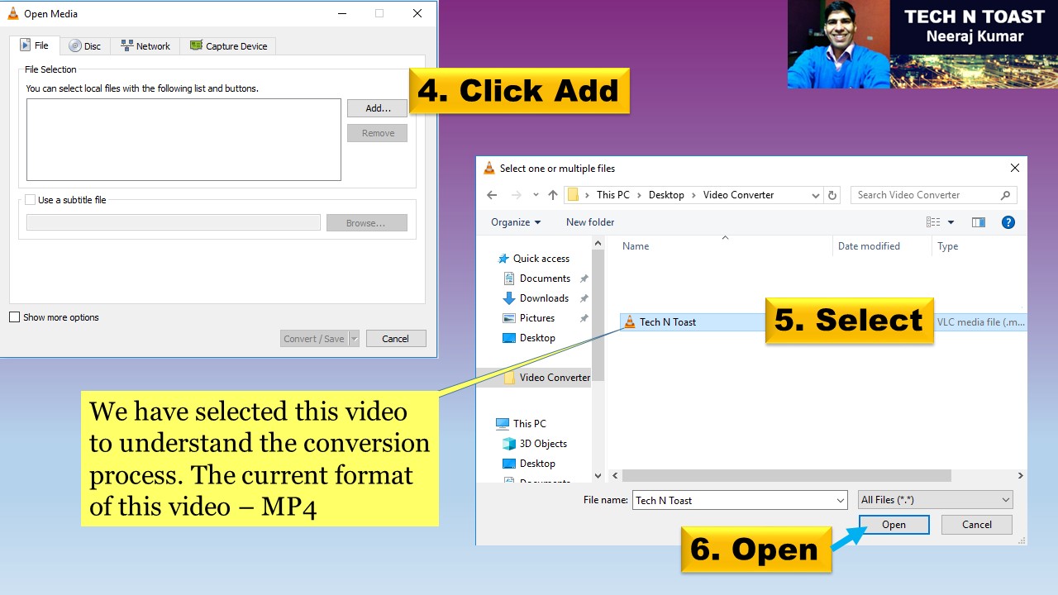Open the Convert / Save dropdown arrow
Viewport: 1058px width, 595px height.
355,339
